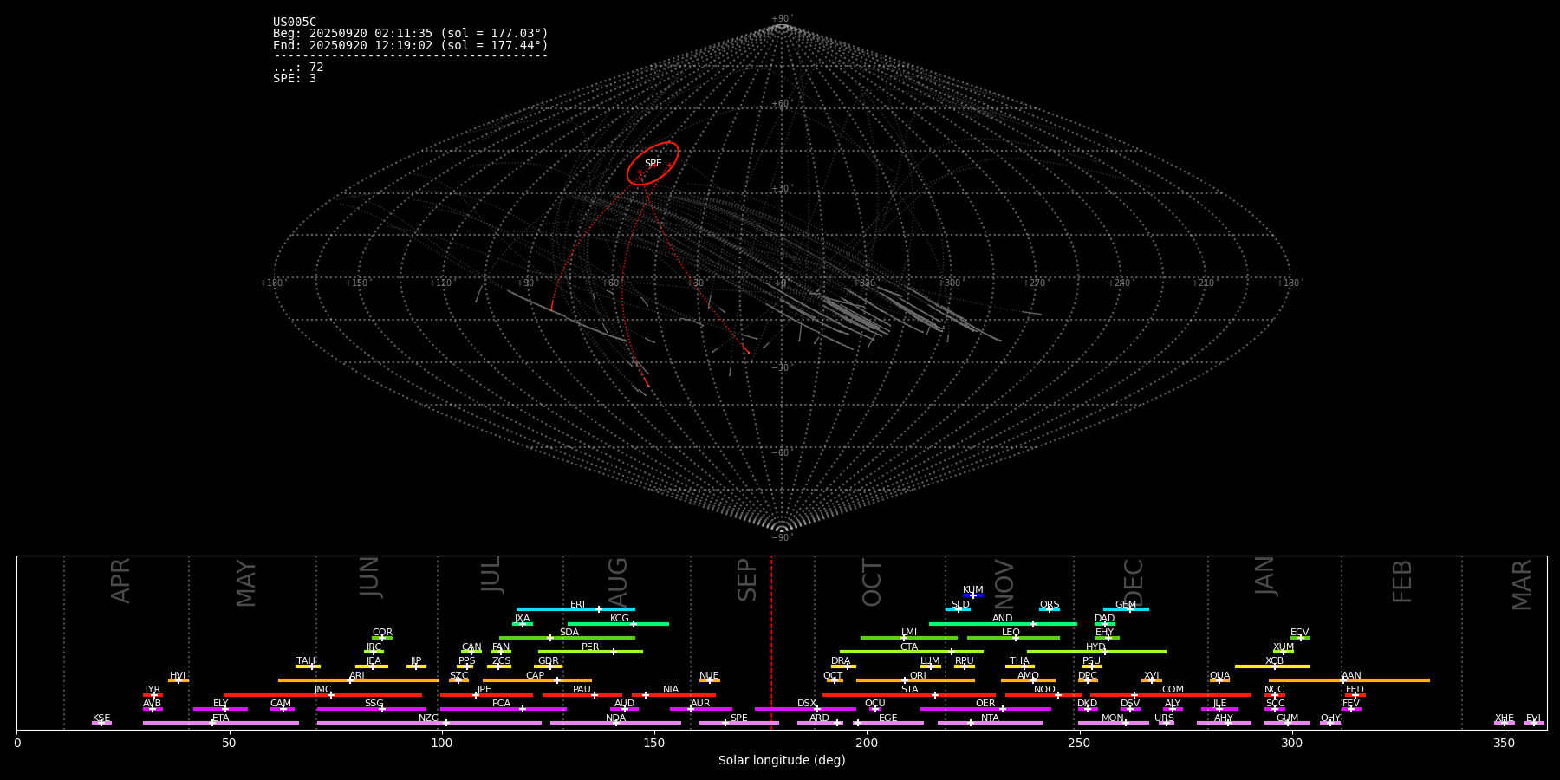Select the GEM shower label
This screenshot has width=1560, height=780.
pyautogui.click(x=1126, y=605)
